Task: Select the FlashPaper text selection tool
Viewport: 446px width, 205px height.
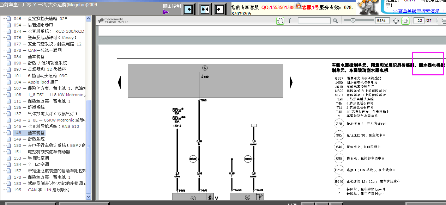Action: [290, 21]
